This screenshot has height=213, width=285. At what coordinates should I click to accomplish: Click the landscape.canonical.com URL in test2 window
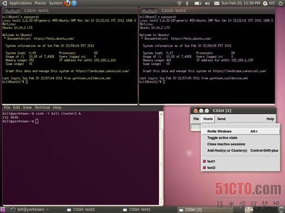tap(239, 71)
